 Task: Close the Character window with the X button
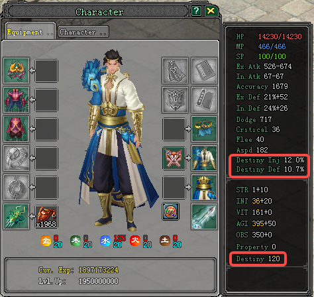pos(211,11)
